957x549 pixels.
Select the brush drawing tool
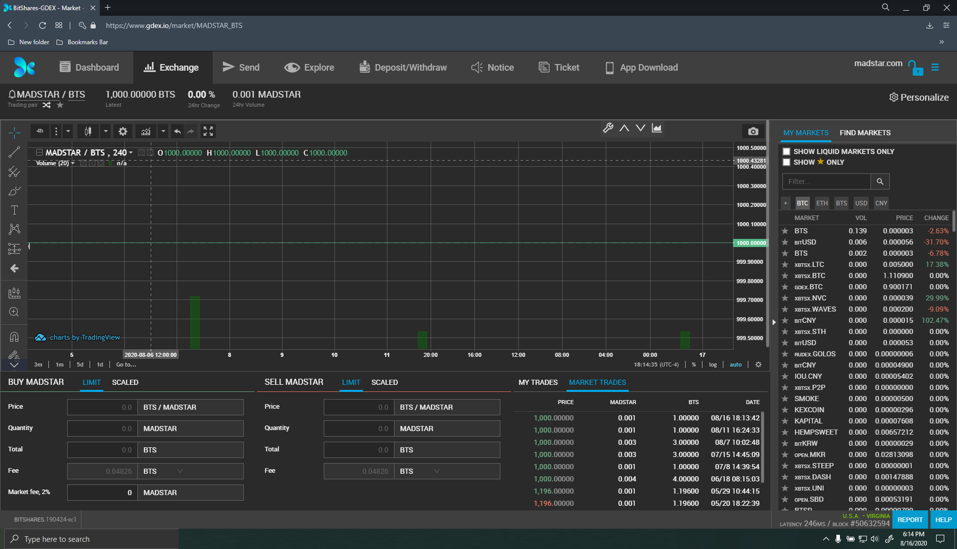tap(14, 191)
